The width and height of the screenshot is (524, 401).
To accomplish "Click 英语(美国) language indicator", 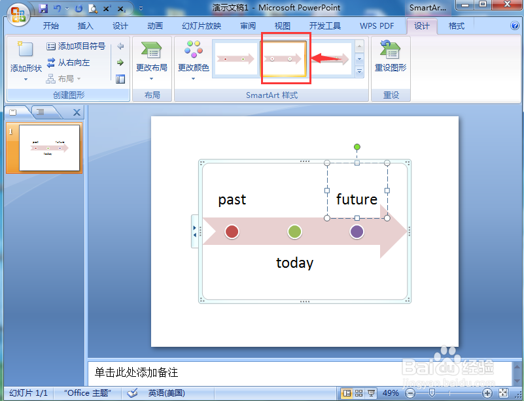I will pos(166,393).
